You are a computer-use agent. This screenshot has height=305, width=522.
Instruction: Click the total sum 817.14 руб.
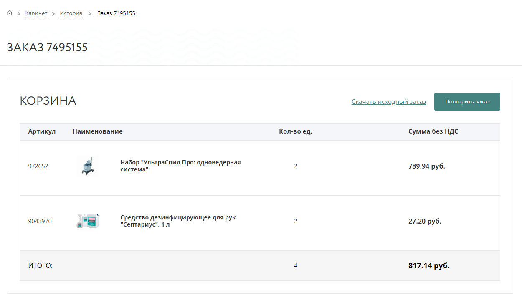point(429,266)
